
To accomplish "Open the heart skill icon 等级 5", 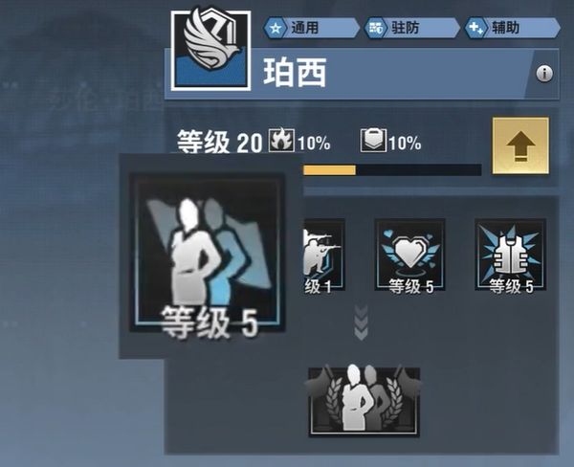I will point(409,256).
